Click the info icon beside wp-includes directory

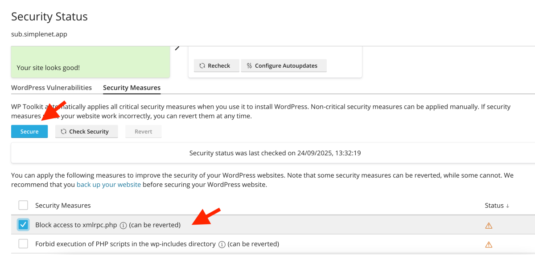click(222, 244)
